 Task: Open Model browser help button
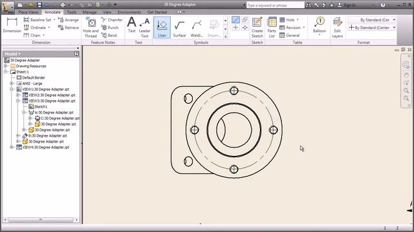pyautogui.click(x=76, y=53)
